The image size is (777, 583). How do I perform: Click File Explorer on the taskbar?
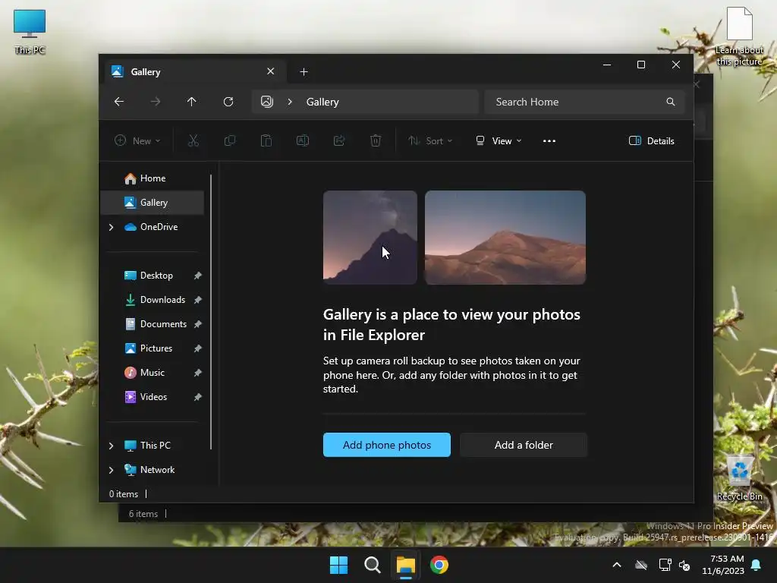pos(405,565)
